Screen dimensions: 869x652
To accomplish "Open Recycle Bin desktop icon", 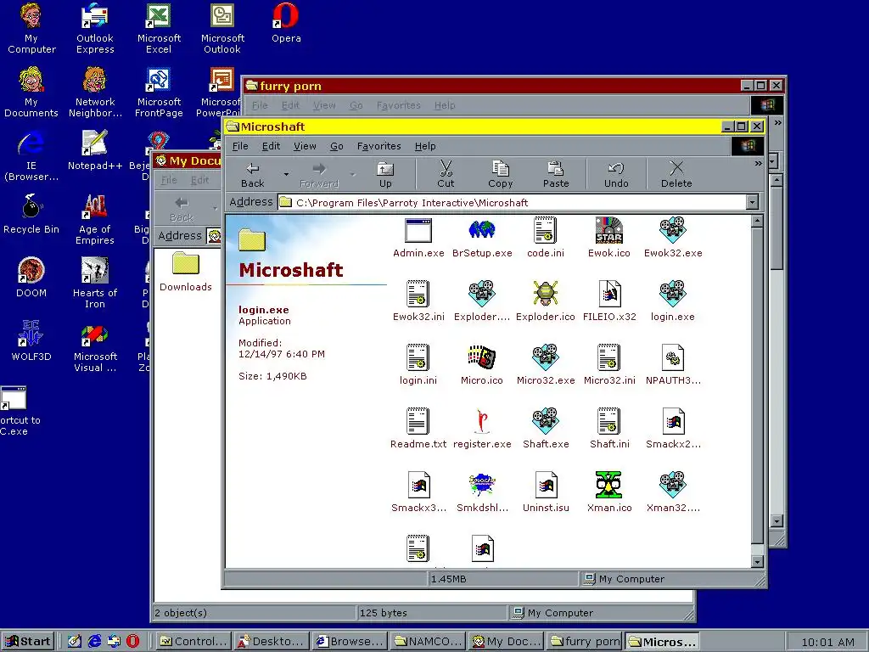I will point(31,214).
